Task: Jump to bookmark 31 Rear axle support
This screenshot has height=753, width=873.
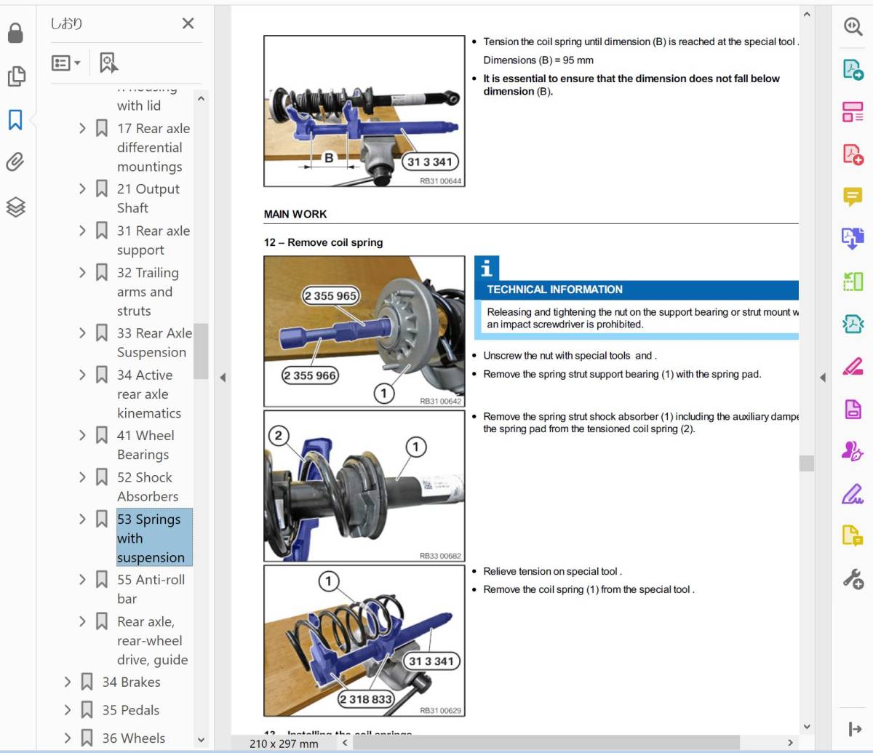Action: click(x=154, y=240)
